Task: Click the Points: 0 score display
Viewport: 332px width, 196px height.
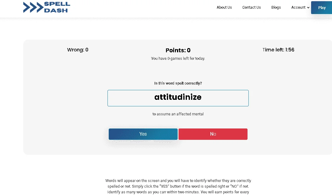Action: click(x=178, y=50)
